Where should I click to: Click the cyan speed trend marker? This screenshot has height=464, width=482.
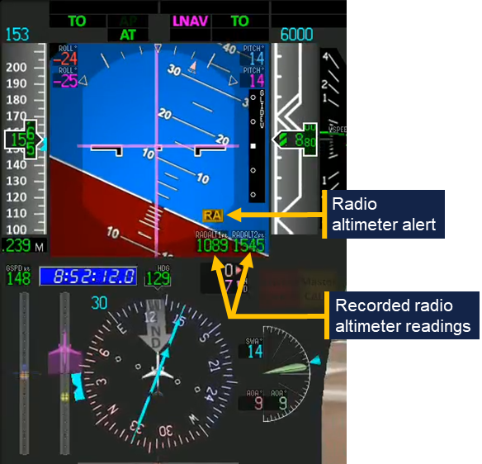pyautogui.click(x=44, y=144)
